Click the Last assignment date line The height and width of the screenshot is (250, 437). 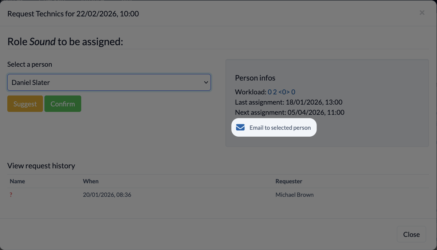click(x=289, y=102)
